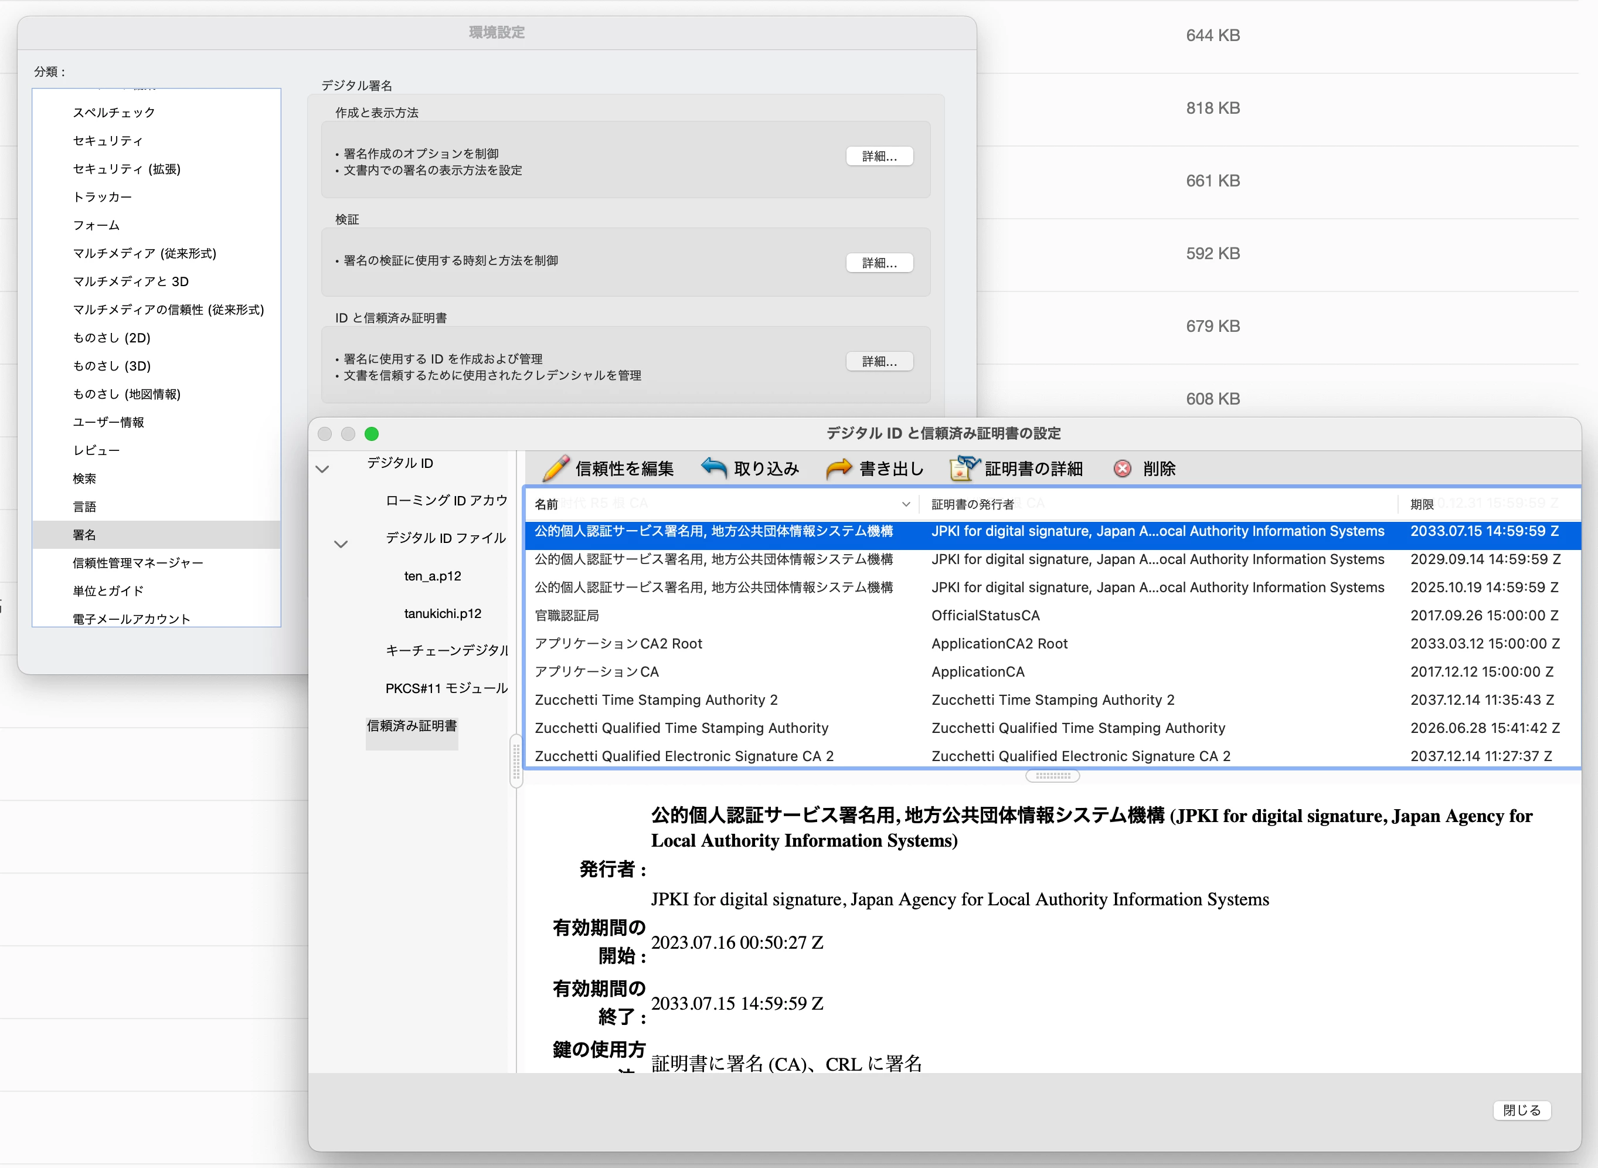This screenshot has width=1598, height=1168.
Task: Click the blue arrow 取り込み import icon
Action: (714, 467)
